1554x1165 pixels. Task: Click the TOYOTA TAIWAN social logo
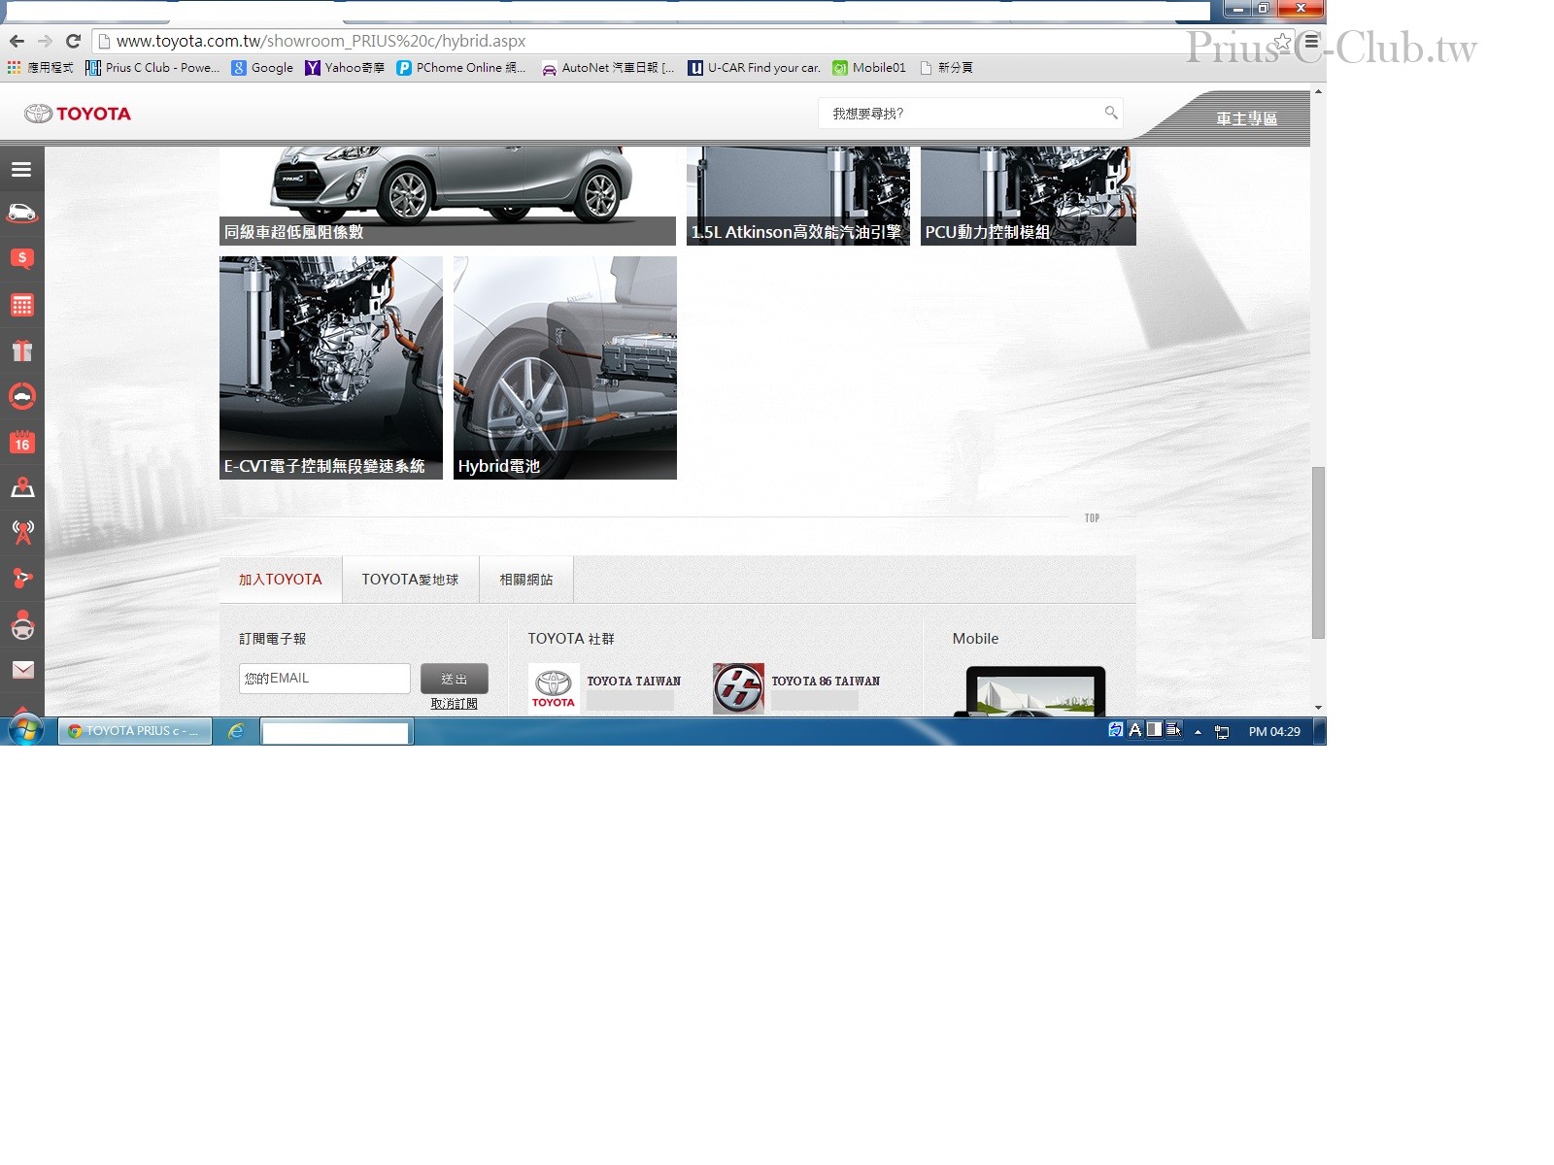[x=554, y=688]
